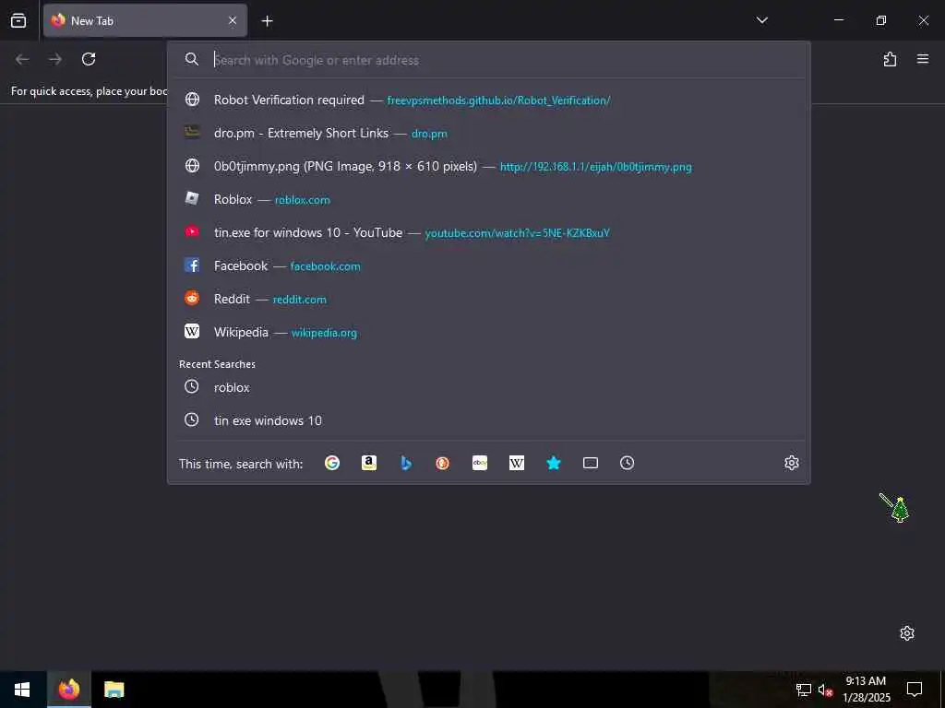Open the Firefox hamburger application menu

[923, 59]
